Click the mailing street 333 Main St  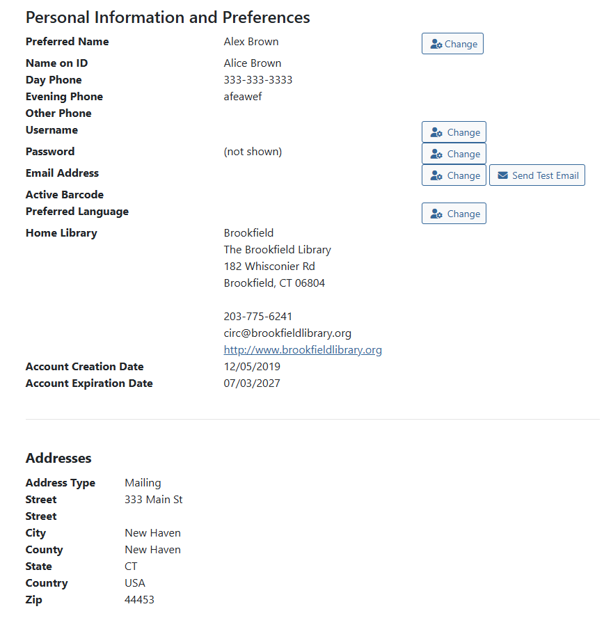point(154,499)
